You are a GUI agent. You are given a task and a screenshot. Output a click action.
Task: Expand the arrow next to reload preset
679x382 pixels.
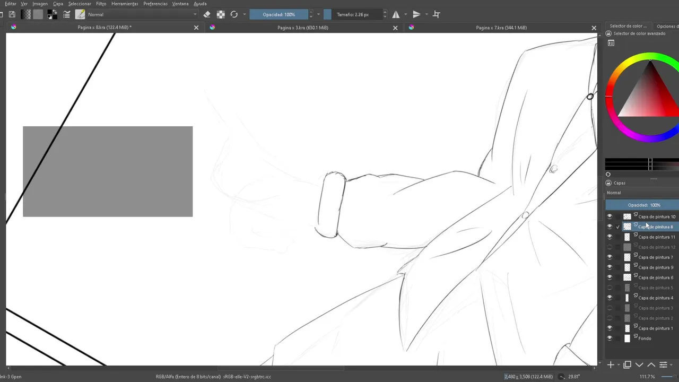click(x=244, y=14)
